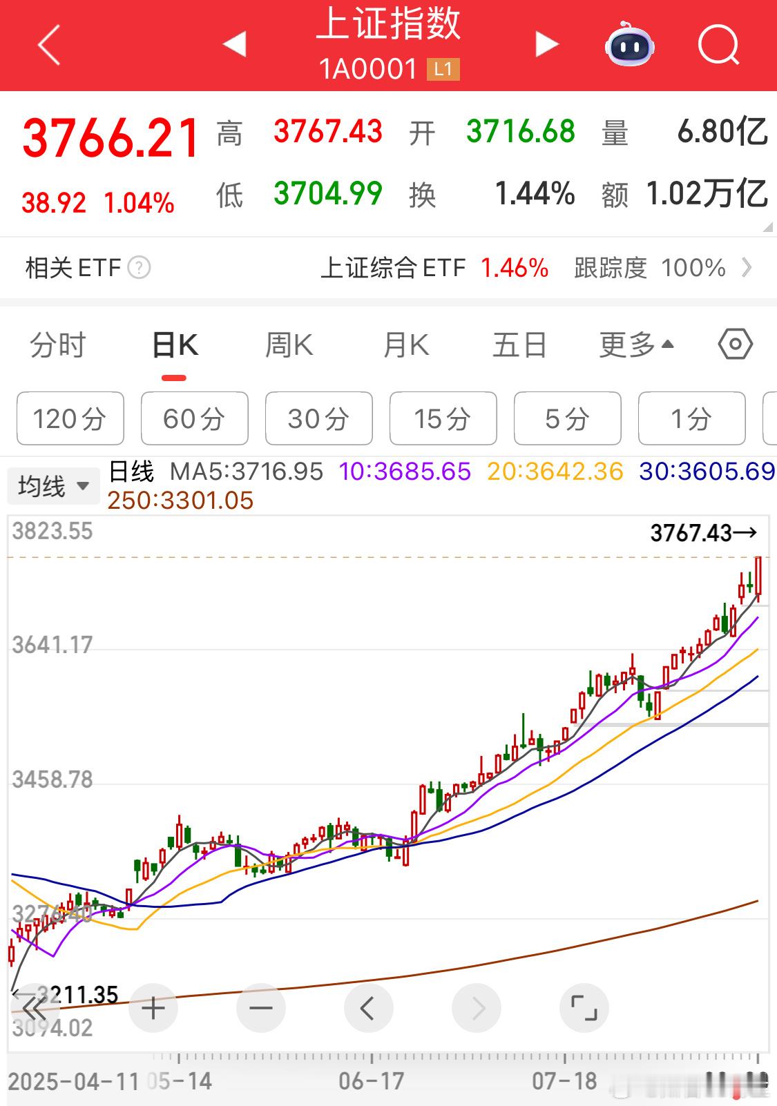This screenshot has width=777, height=1106.
Task: Tap the 上证指数 title
Action: point(388,23)
